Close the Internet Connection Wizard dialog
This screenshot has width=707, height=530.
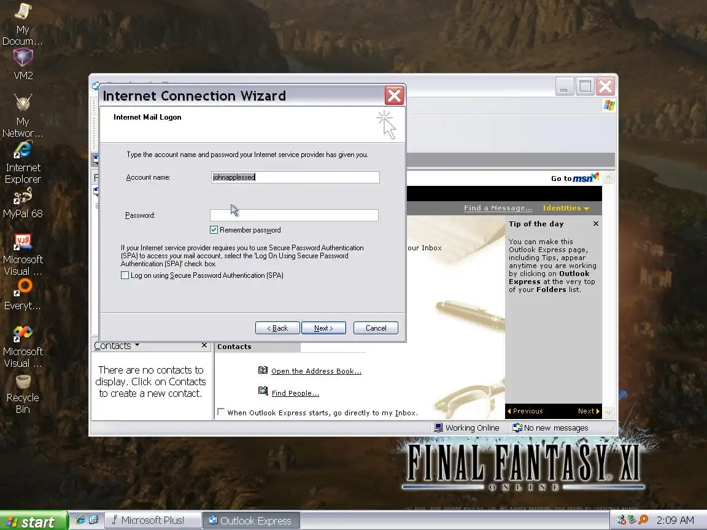click(x=394, y=96)
